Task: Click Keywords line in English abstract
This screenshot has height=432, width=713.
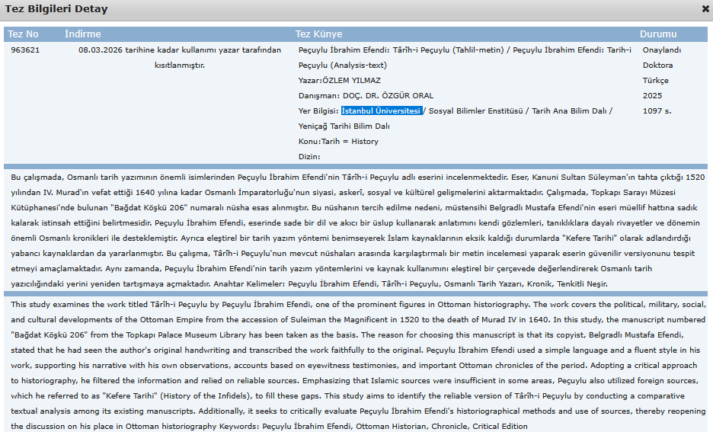Action: (373, 427)
